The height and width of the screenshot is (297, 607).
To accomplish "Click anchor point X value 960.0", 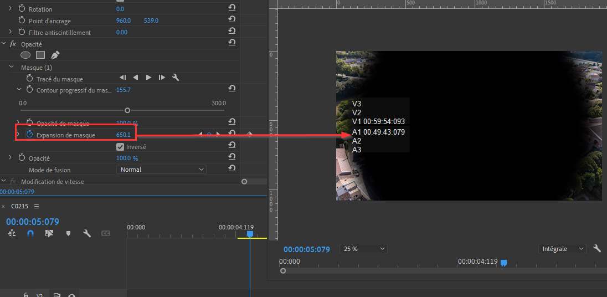I will tap(124, 21).
